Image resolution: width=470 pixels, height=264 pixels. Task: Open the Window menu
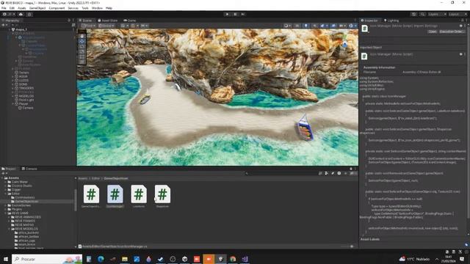[97, 8]
